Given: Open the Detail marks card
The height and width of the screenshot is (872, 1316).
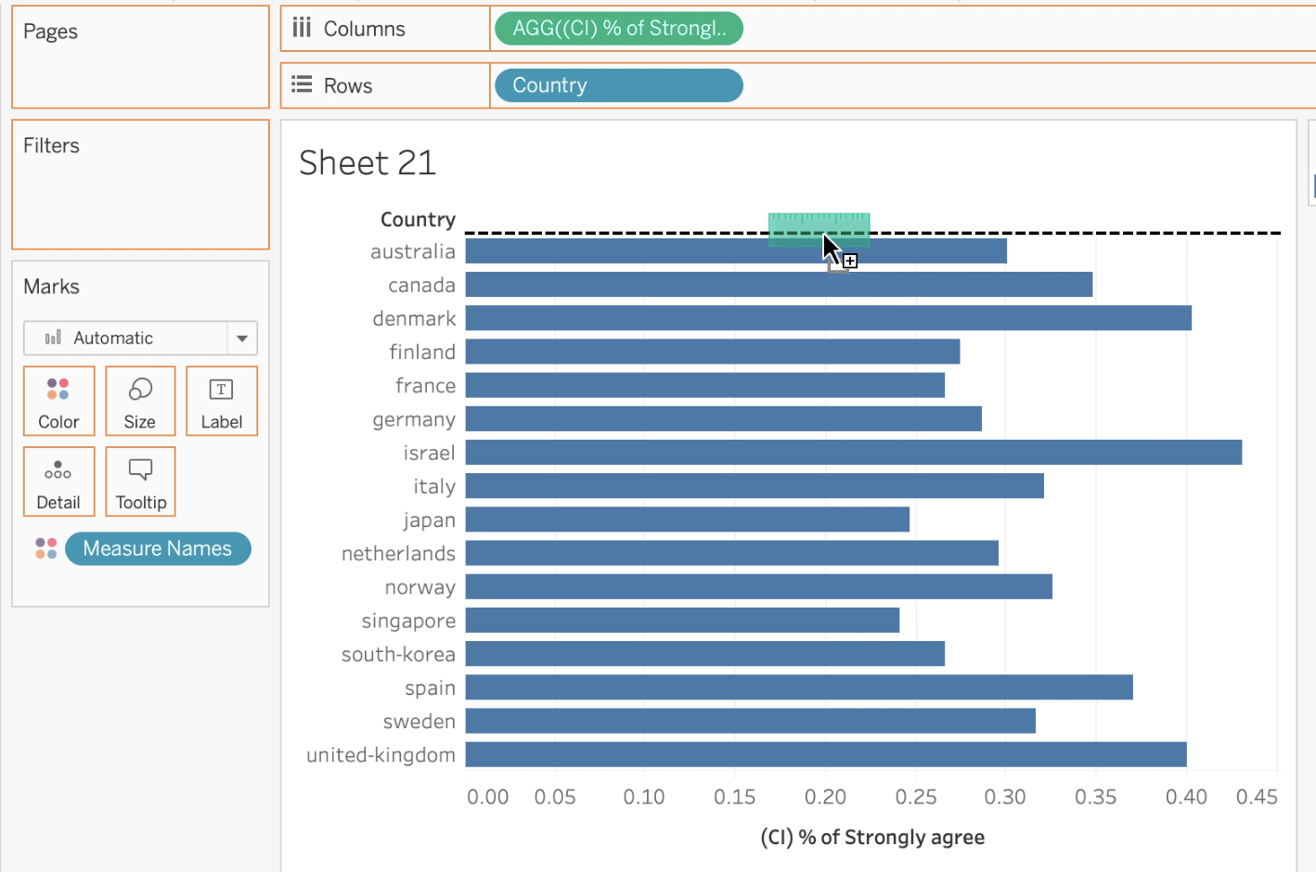Looking at the screenshot, I should [x=58, y=481].
